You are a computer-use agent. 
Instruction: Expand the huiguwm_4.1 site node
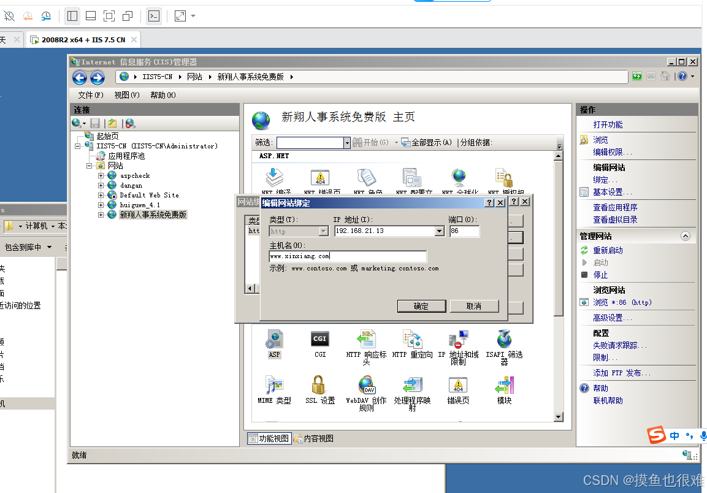101,205
